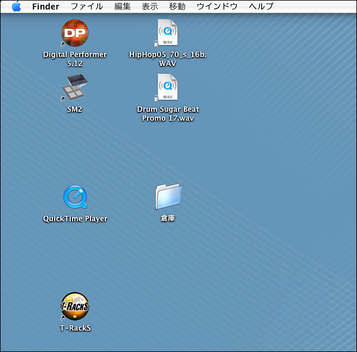357x352 pixels.
Task: Click the 'Digital Performer 5.12' label text
Action: (x=75, y=59)
